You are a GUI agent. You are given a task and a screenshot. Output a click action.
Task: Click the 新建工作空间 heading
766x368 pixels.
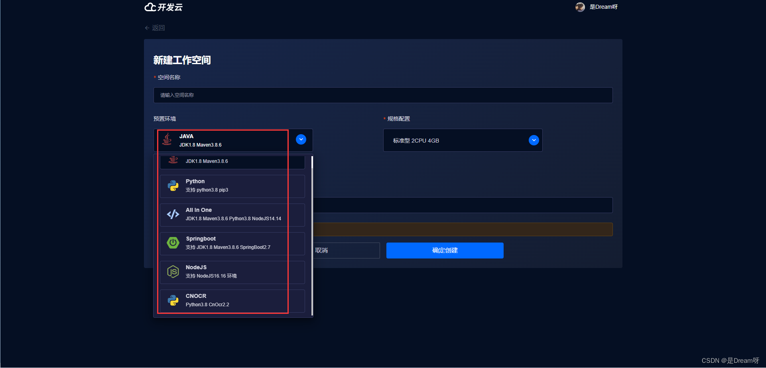tap(182, 60)
